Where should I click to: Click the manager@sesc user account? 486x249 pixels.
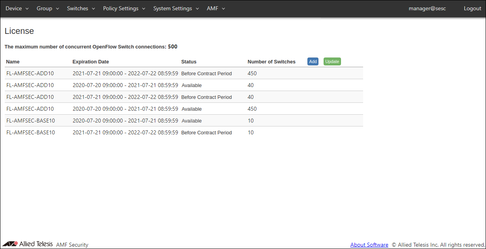(427, 8)
